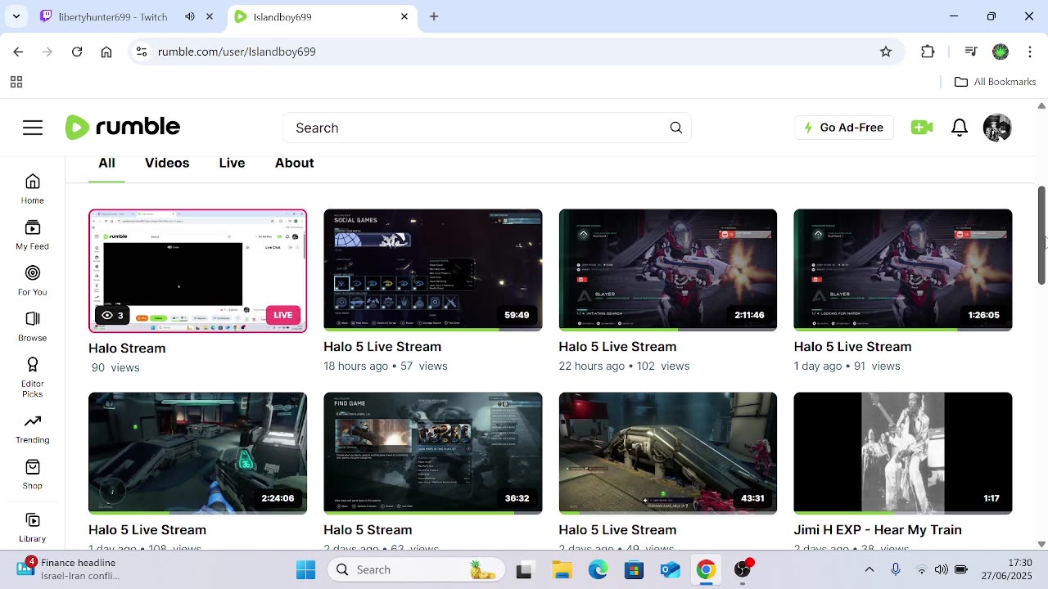Open My Feed in the sidebar
This screenshot has width=1048, height=589.
33,234
